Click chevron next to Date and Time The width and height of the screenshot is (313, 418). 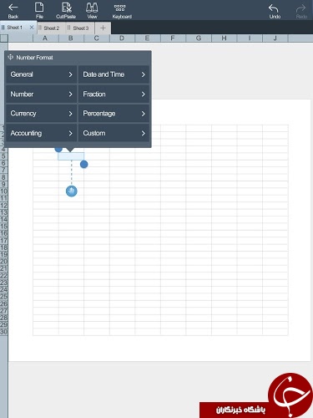click(143, 74)
